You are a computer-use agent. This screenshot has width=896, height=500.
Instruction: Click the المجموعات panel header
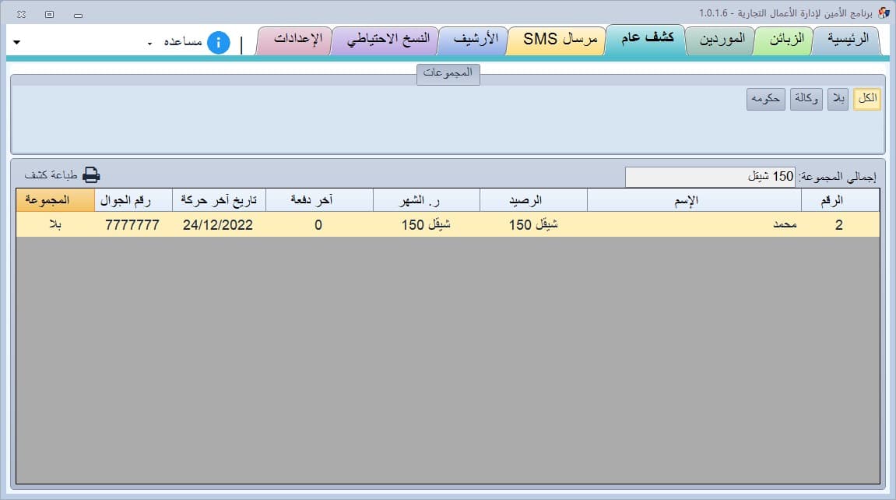[x=448, y=74]
